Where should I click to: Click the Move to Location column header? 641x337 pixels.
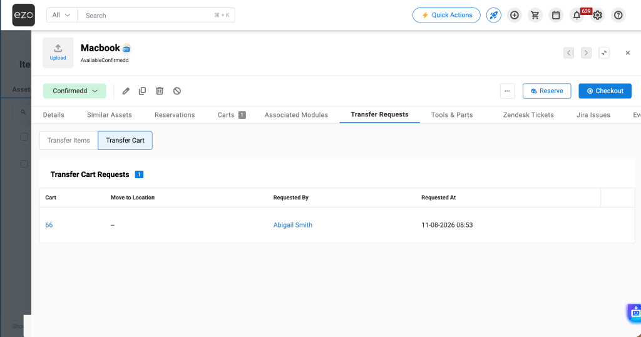(x=133, y=198)
